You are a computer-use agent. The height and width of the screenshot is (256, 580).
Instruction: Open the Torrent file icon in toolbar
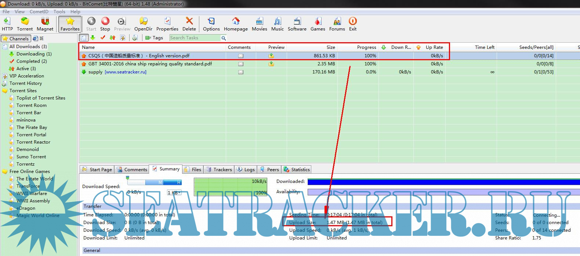25,24
